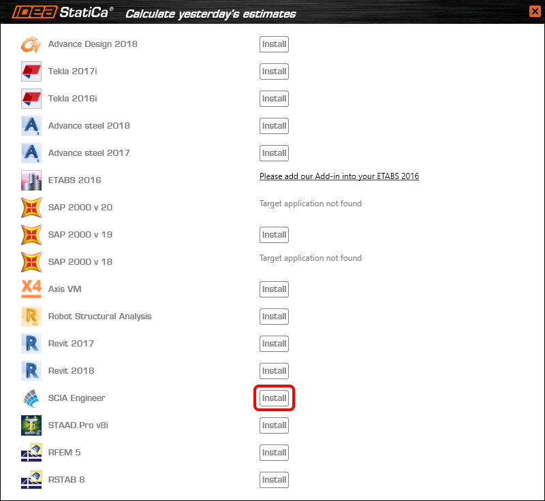Click the IDEA StatiCa logo
545x501 pixels.
point(62,12)
